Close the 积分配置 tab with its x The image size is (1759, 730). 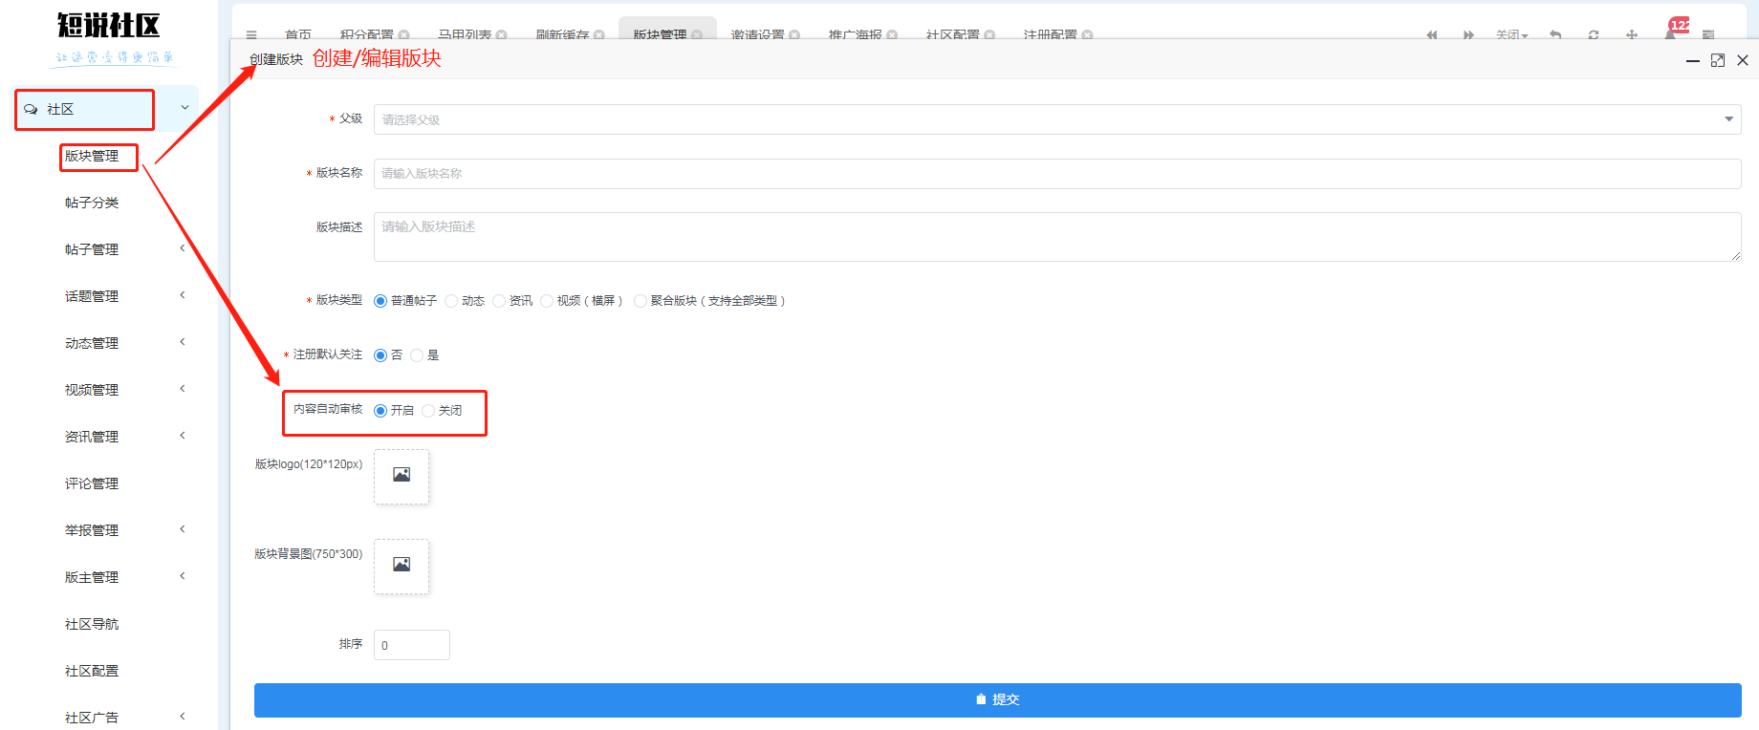pyautogui.click(x=404, y=34)
